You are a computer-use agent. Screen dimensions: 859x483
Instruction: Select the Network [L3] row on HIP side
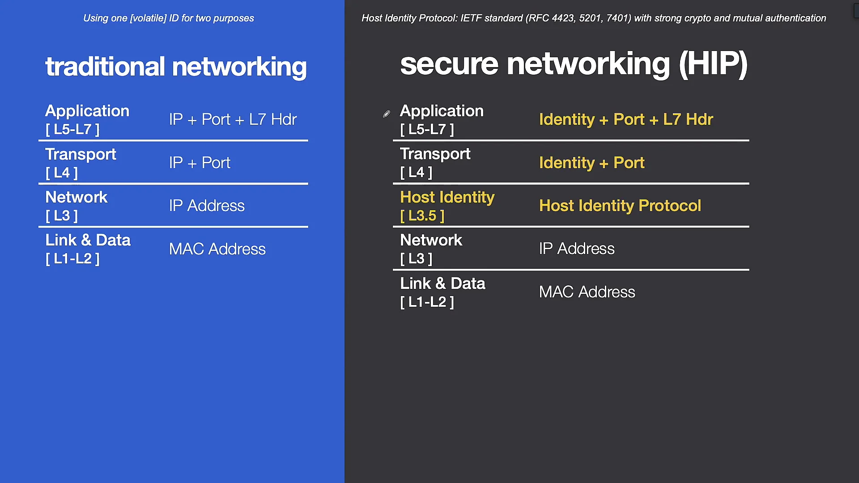(x=431, y=240)
